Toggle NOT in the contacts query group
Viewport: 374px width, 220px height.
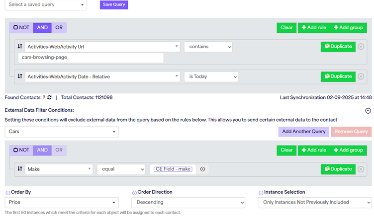[21, 28]
